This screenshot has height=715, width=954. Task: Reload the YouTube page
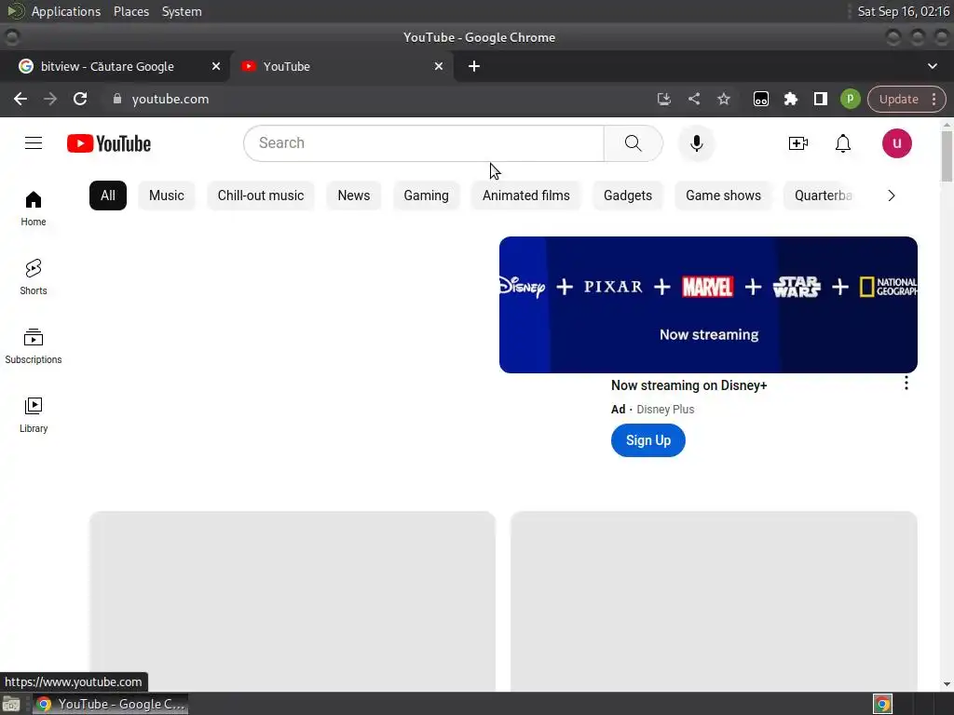80,99
